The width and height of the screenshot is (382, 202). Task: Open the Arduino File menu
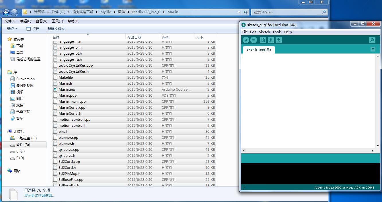tap(245, 32)
